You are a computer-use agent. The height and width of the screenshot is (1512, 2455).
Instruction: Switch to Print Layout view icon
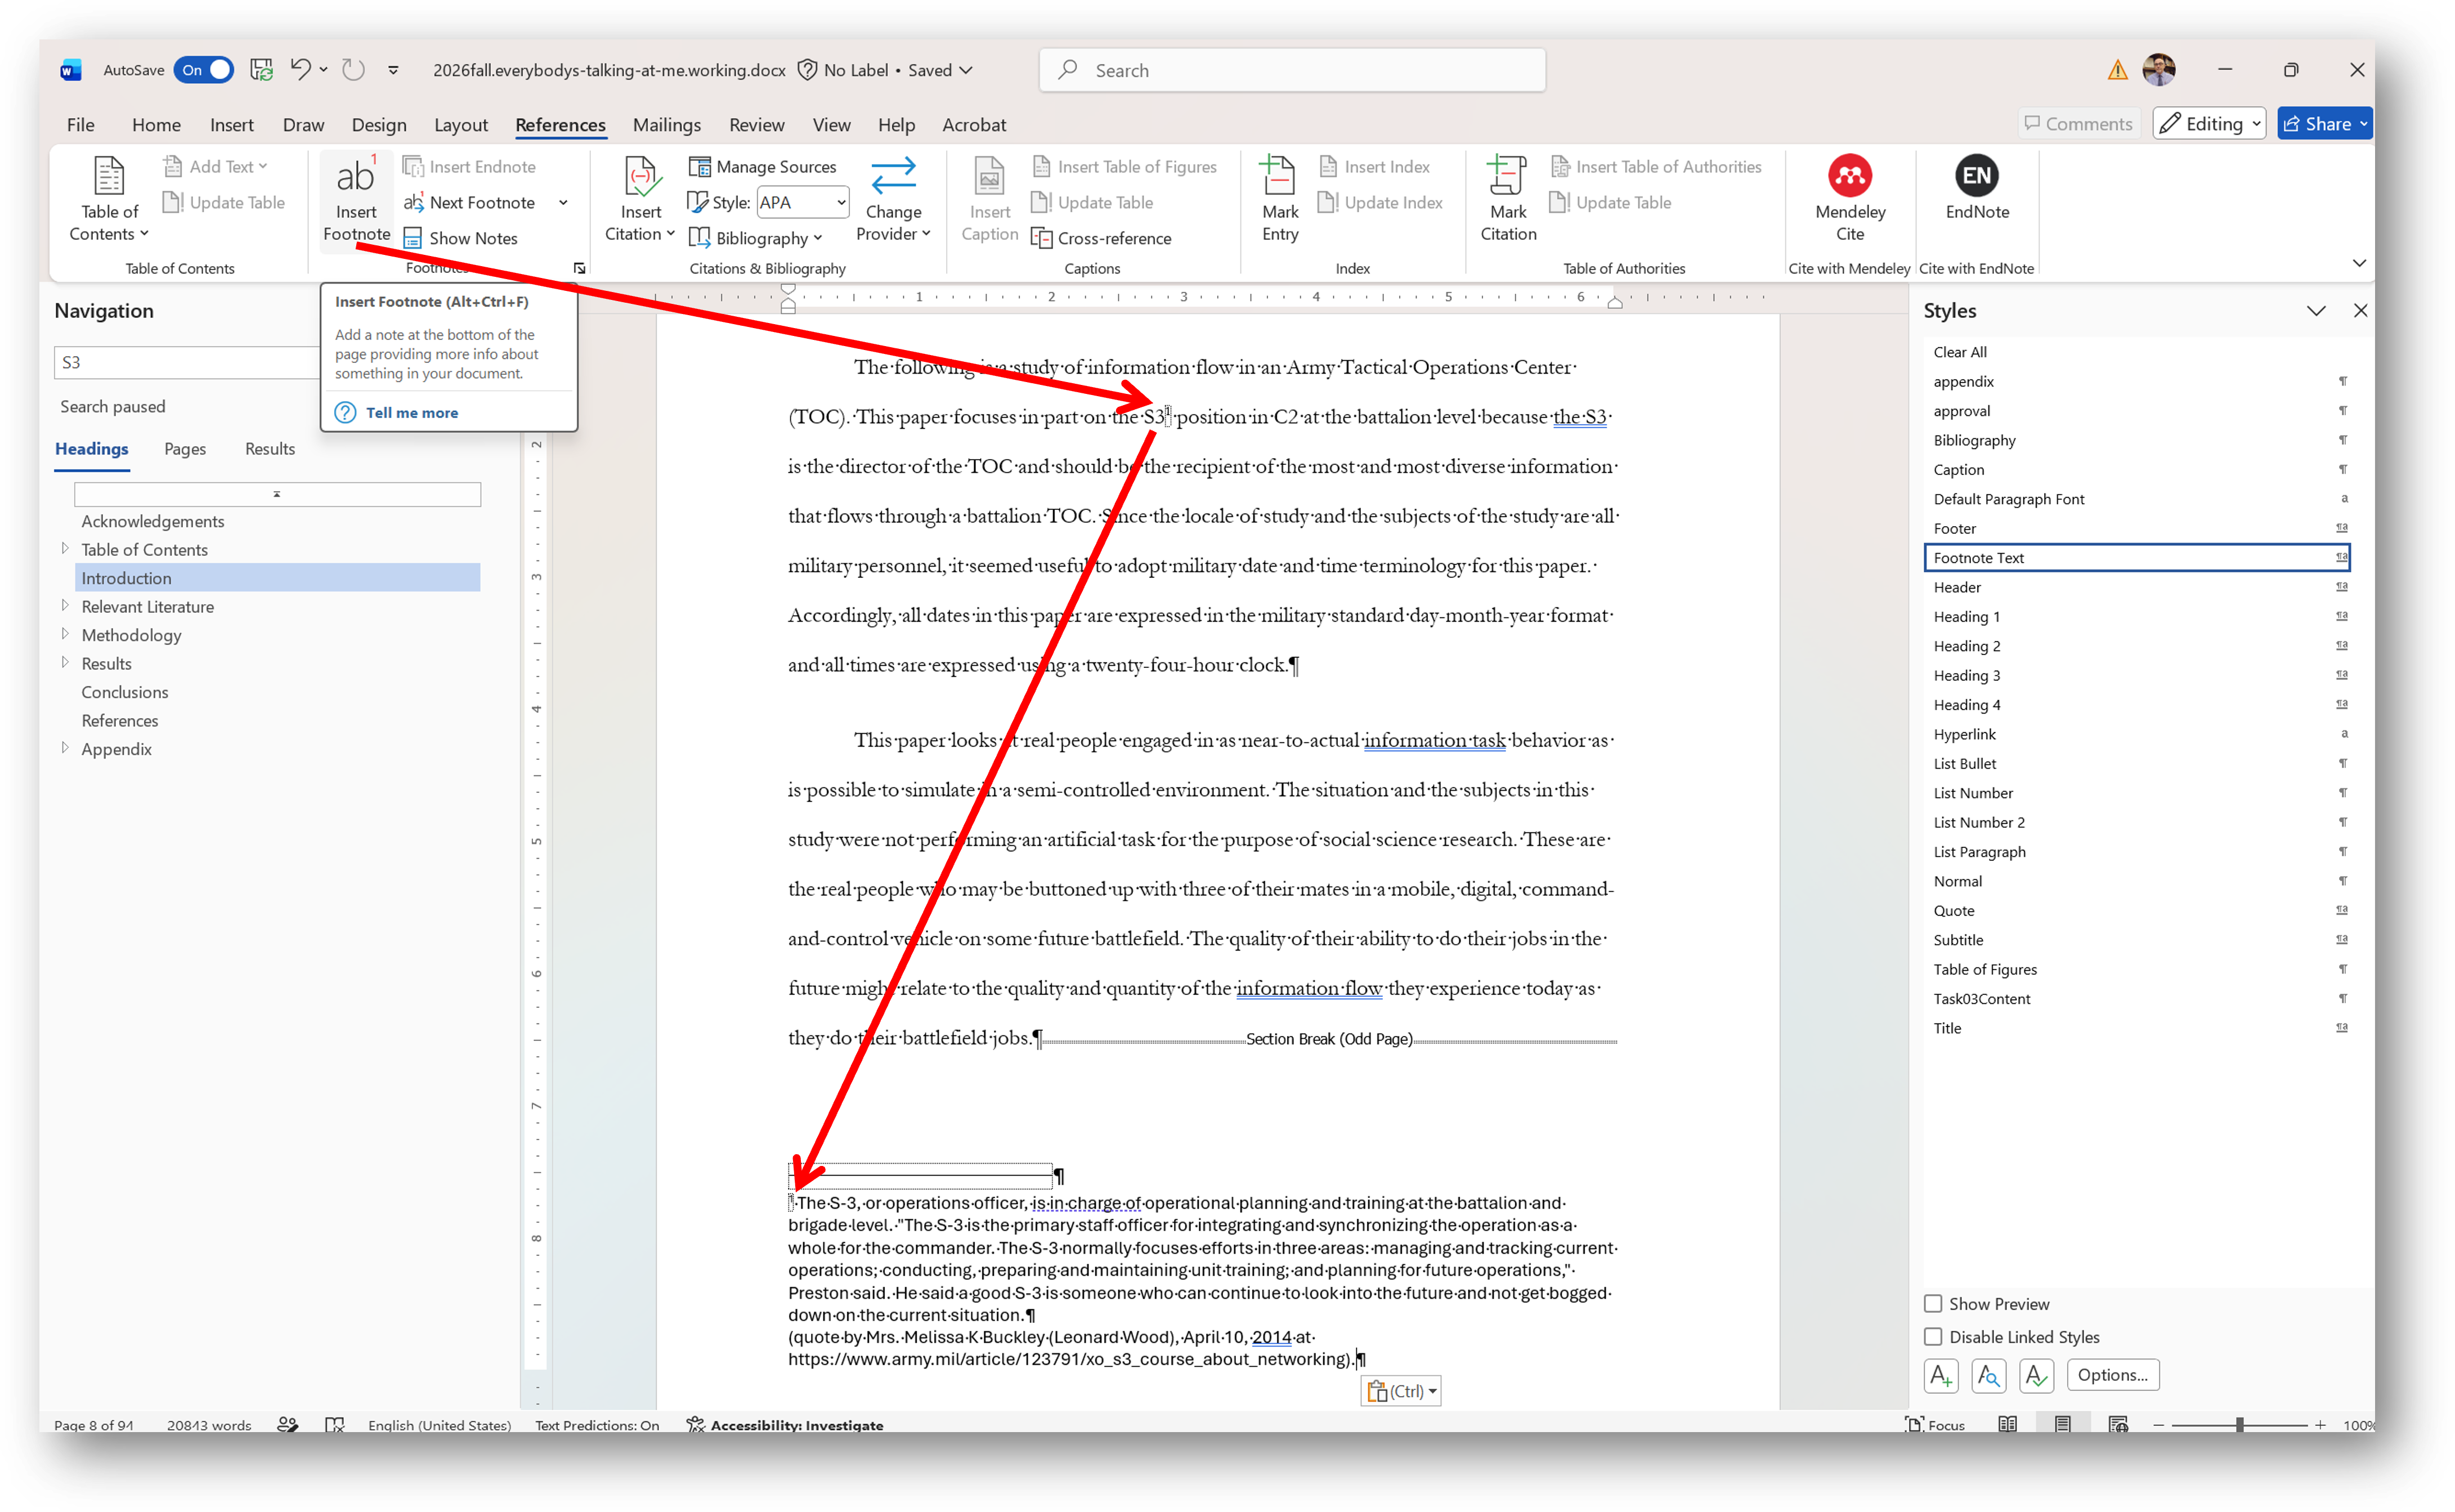(2062, 1424)
